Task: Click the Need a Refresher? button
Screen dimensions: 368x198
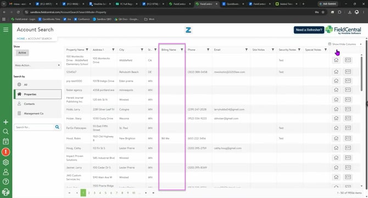Action: point(309,30)
